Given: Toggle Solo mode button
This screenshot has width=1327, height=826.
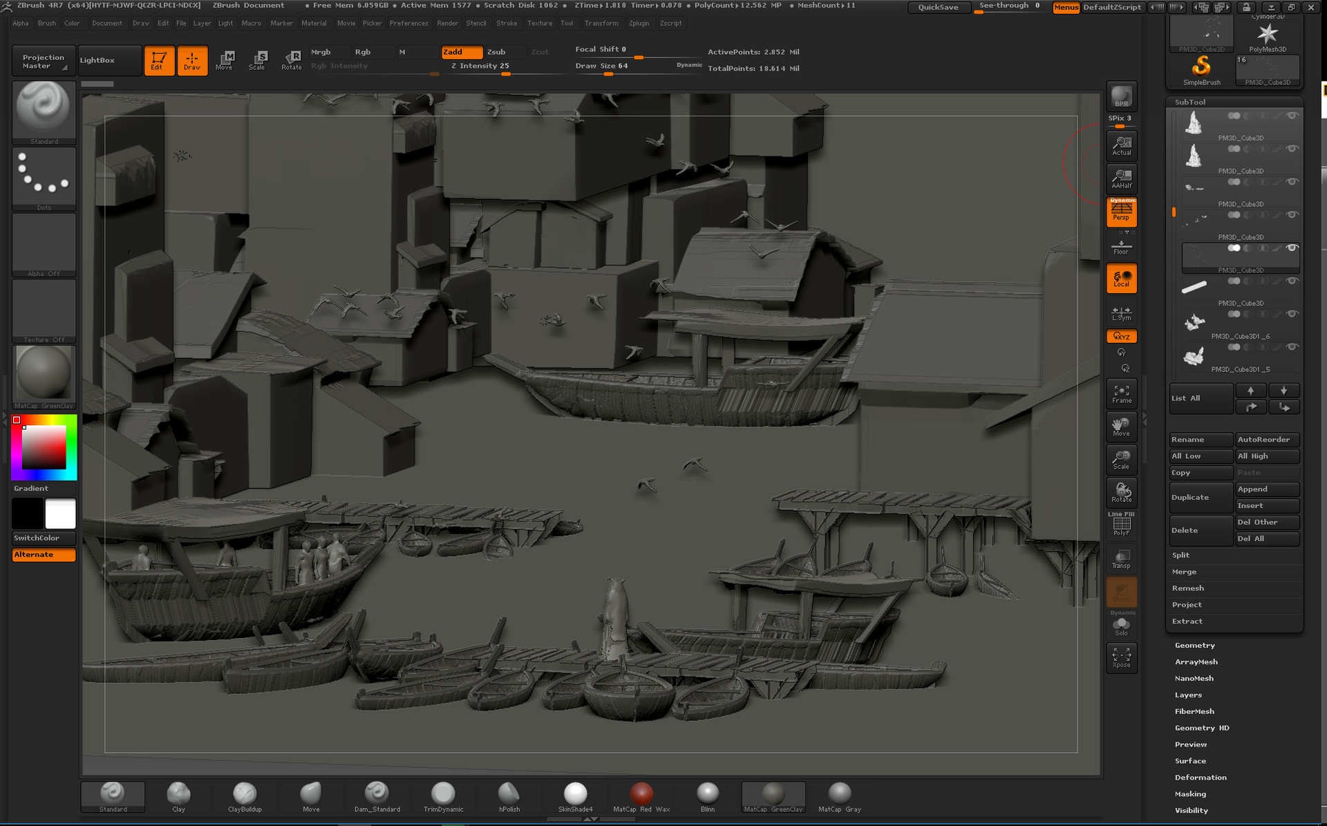Looking at the screenshot, I should point(1121,626).
